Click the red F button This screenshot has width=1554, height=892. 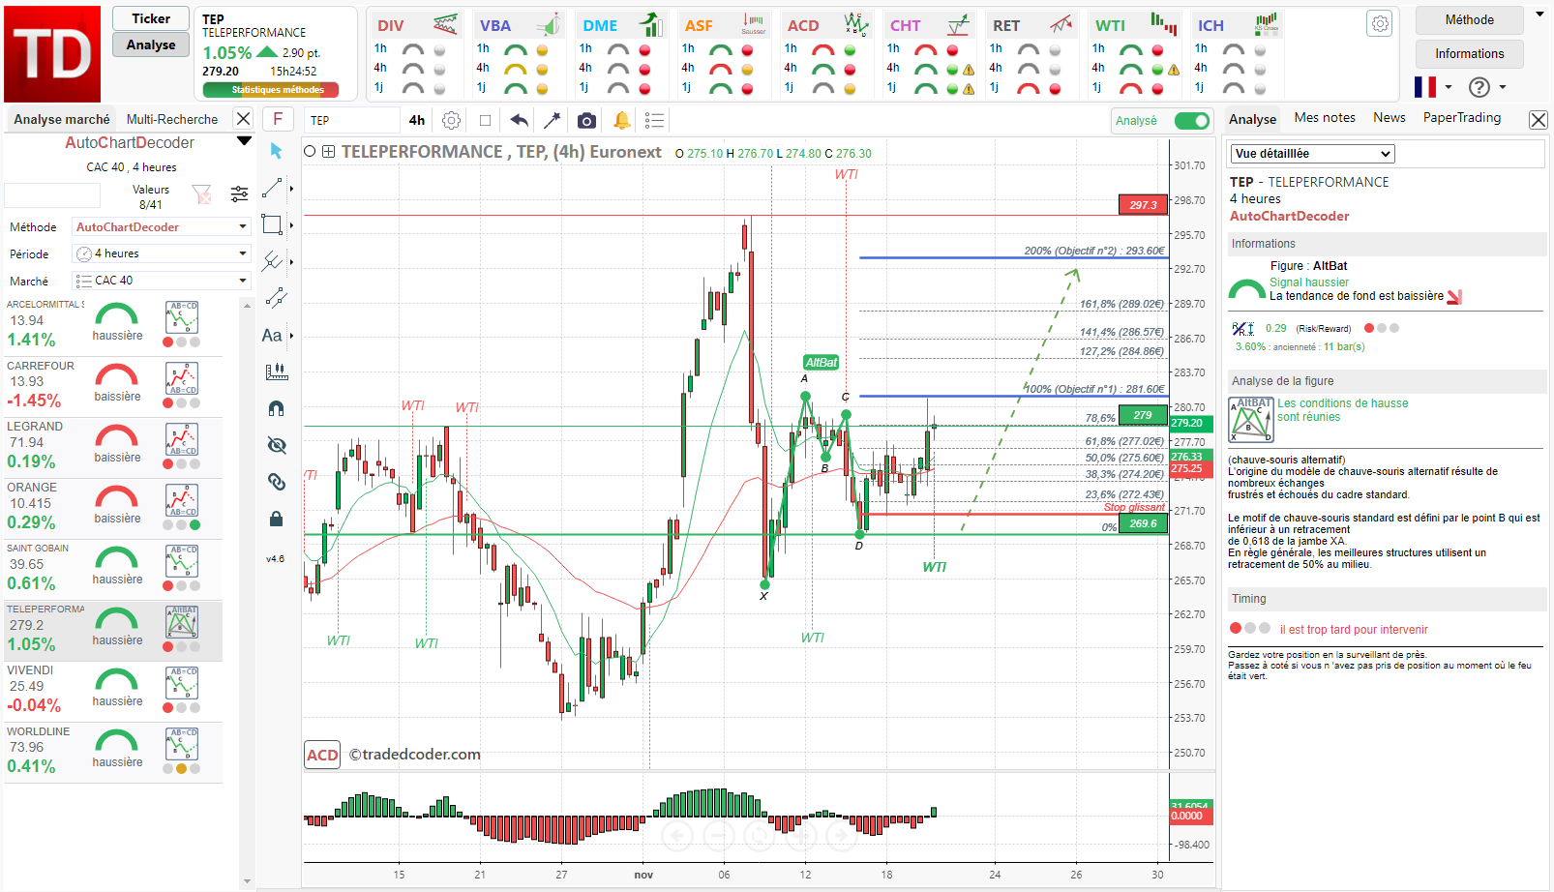coord(278,119)
